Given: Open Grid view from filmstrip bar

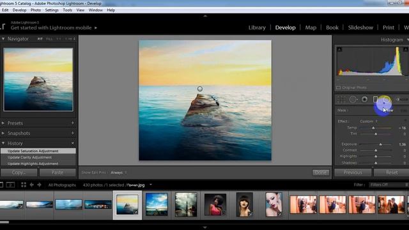Looking at the screenshot, I should pos(24,185).
